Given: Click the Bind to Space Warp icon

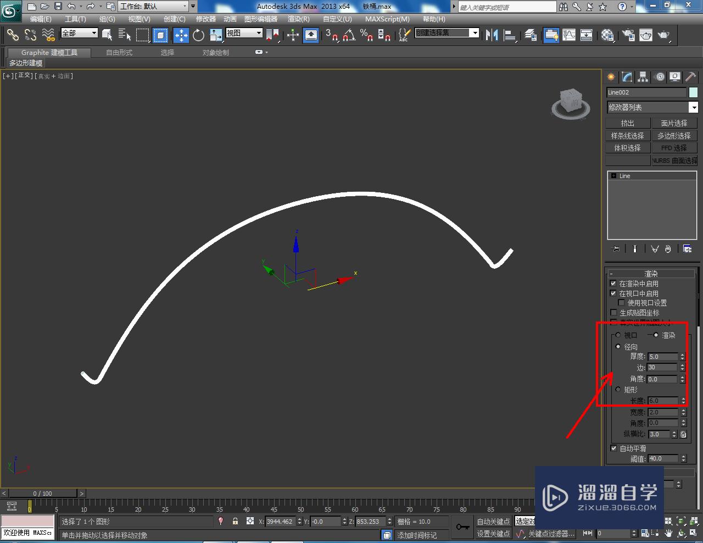Looking at the screenshot, I should point(48,35).
